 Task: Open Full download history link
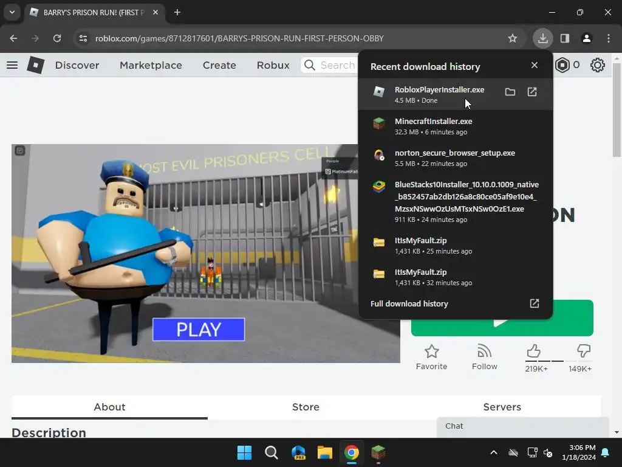click(455, 304)
